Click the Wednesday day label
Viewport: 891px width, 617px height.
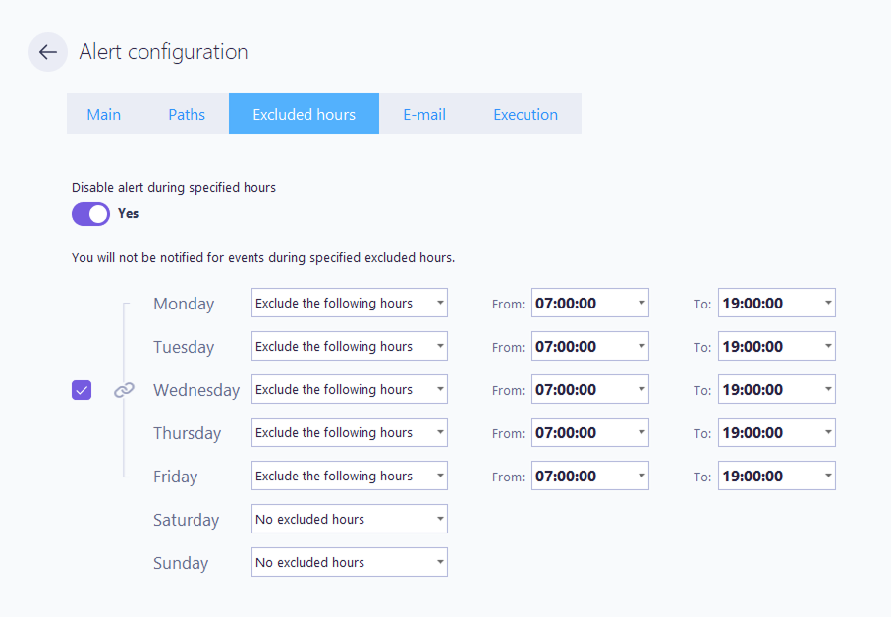pos(196,390)
